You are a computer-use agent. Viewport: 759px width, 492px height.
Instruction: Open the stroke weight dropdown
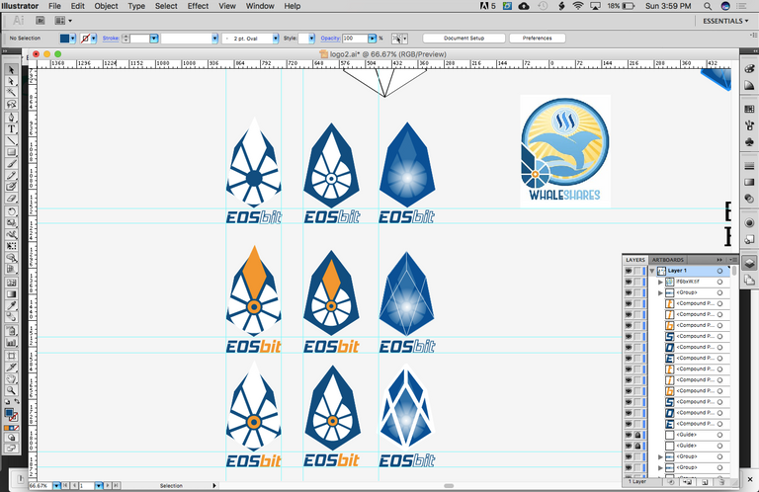tap(154, 39)
